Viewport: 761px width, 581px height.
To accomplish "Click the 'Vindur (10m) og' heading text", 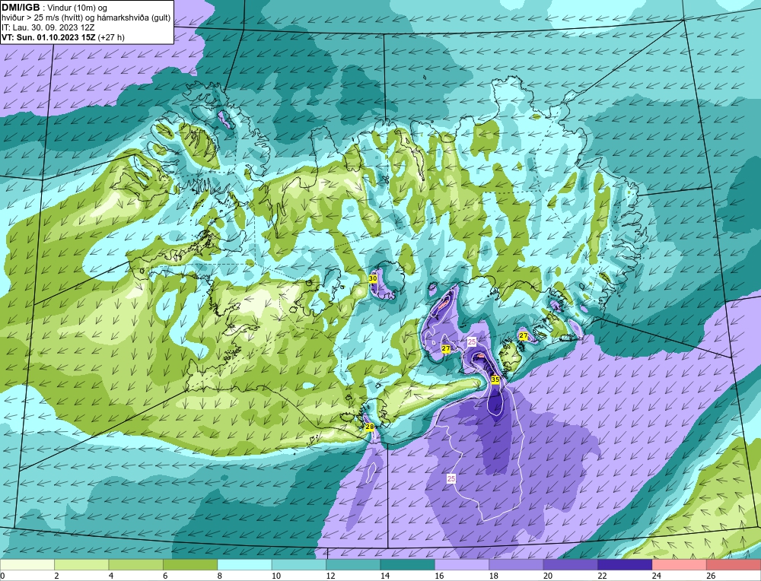I will click(78, 8).
